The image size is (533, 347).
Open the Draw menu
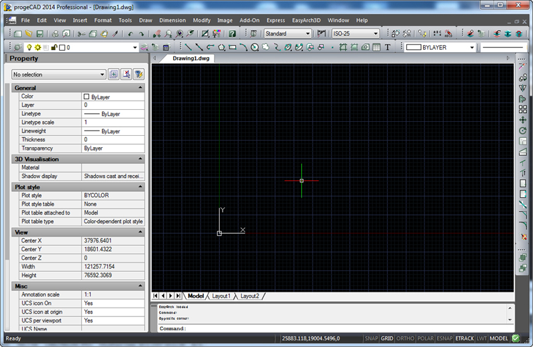pyautogui.click(x=145, y=21)
